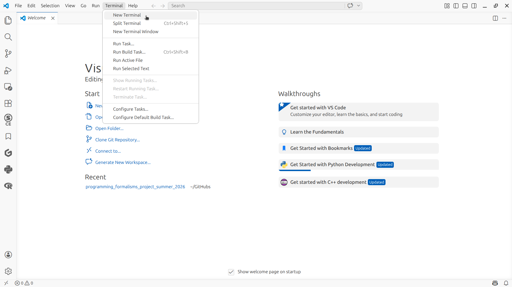Expand Get Started with Python Development walkthrough
The width and height of the screenshot is (512, 287).
click(358, 164)
